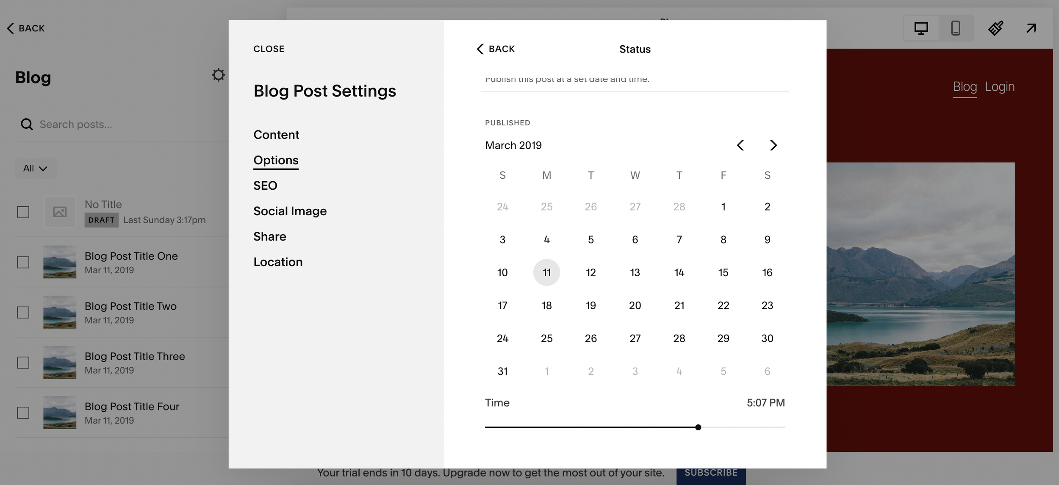Go back from the Status panel
Image resolution: width=1059 pixels, height=485 pixels.
(x=496, y=49)
